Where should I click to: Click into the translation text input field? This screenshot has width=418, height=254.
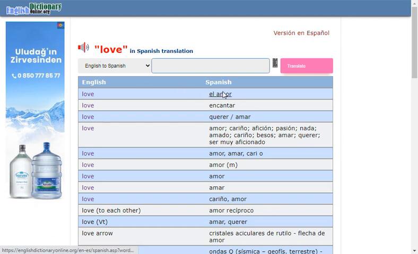pos(211,66)
